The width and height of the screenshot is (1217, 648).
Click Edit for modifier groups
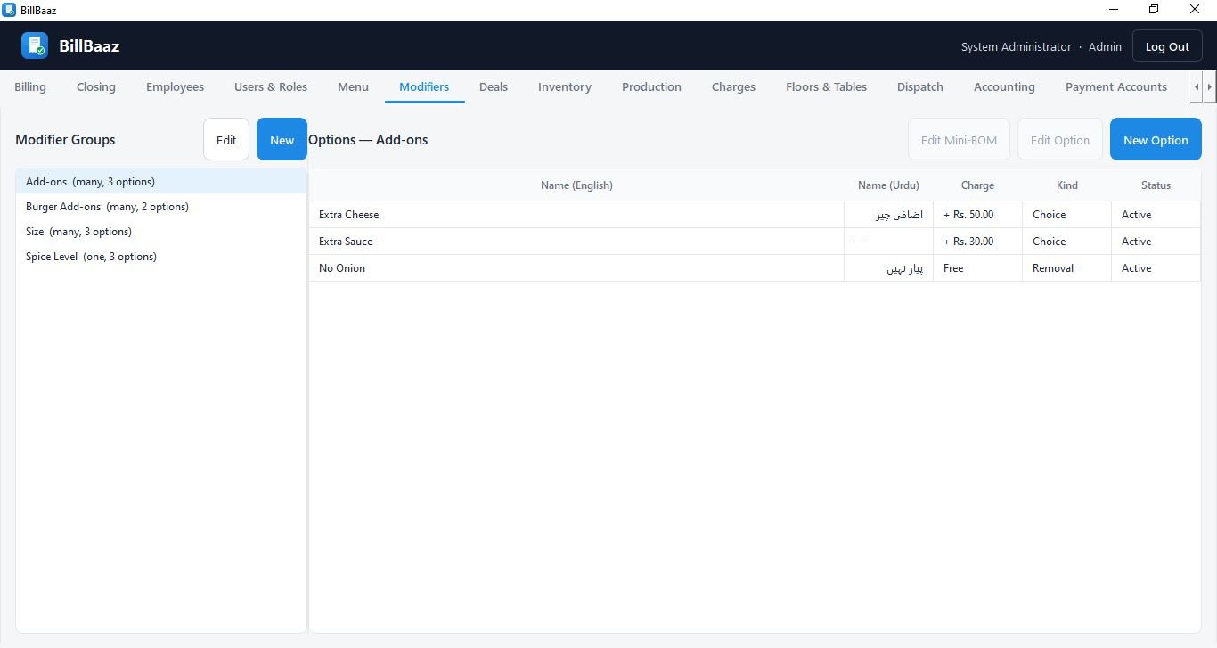tap(226, 139)
